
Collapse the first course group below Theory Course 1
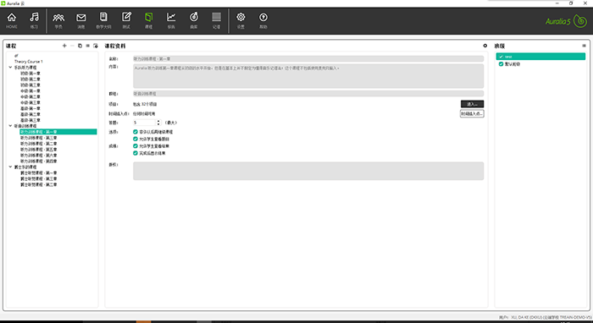pyautogui.click(x=10, y=67)
